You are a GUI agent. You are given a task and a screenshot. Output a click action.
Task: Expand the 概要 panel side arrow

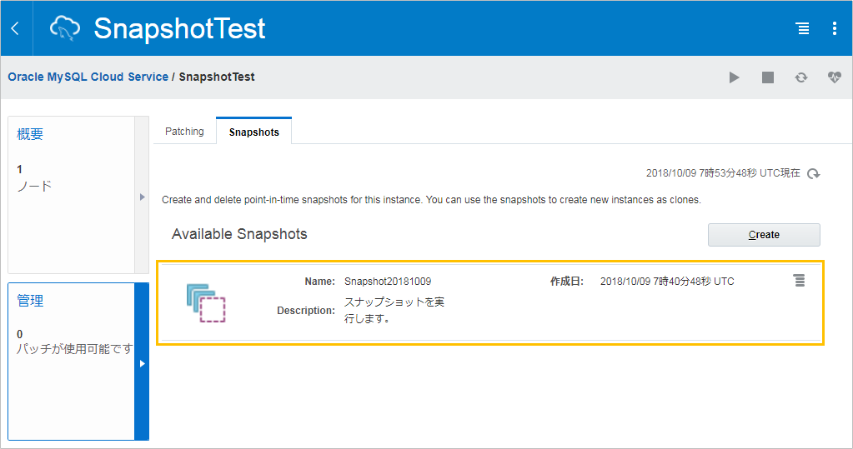[x=142, y=197]
